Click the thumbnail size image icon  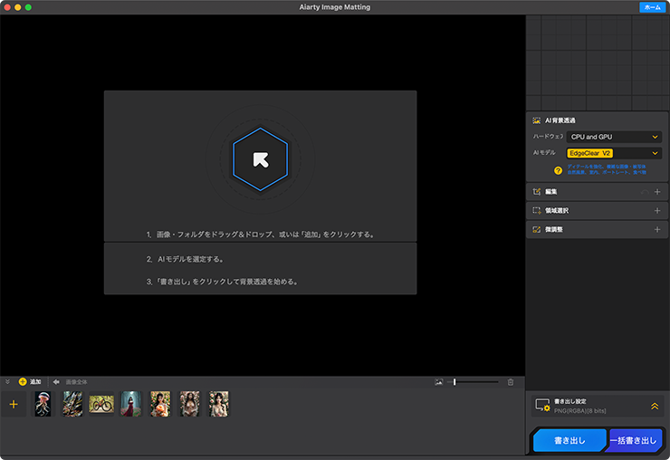pyautogui.click(x=439, y=382)
